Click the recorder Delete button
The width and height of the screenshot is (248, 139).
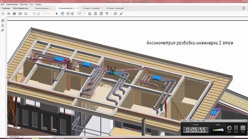229,129
